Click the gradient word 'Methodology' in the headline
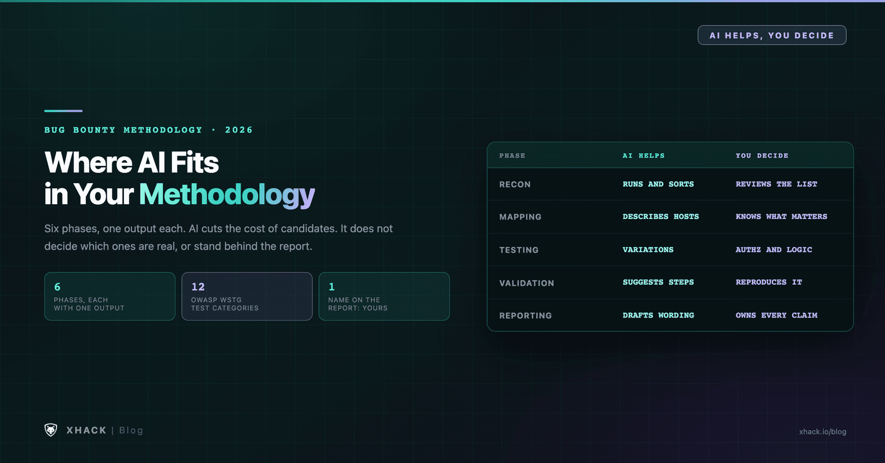This screenshot has width=885, height=463. tap(227, 195)
